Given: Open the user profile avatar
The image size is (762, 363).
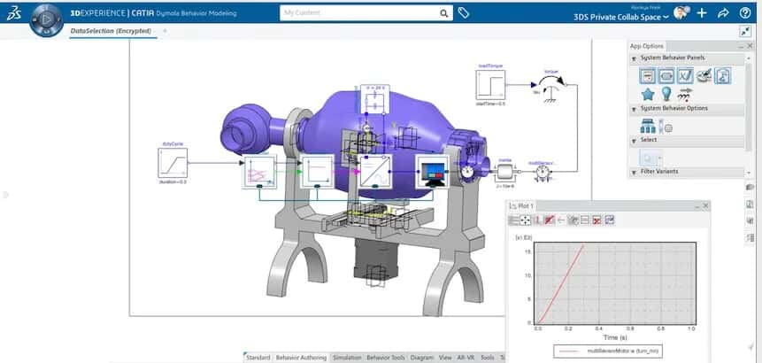Looking at the screenshot, I should coord(681,13).
